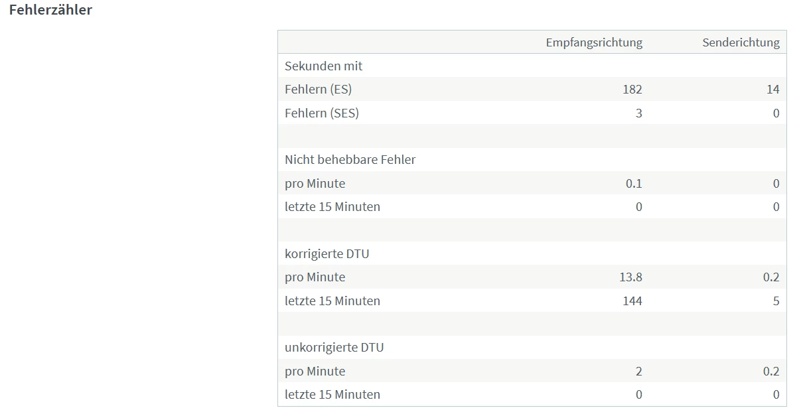The height and width of the screenshot is (414, 805).
Task: Click the ES value 182
Action: [x=632, y=90]
